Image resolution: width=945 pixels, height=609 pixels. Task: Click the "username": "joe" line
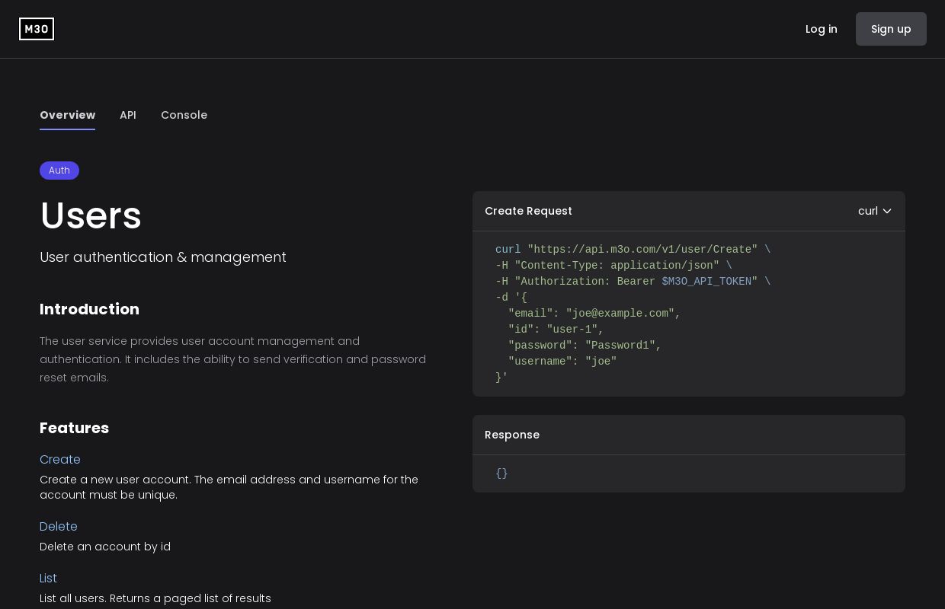[562, 362]
